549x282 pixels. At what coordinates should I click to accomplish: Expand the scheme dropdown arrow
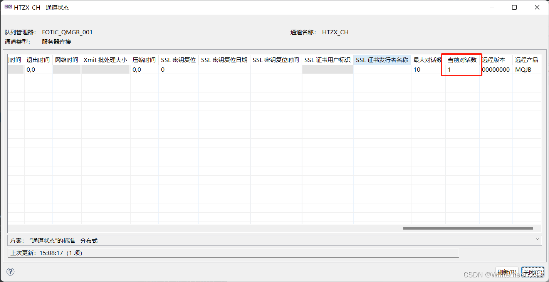[x=537, y=239]
